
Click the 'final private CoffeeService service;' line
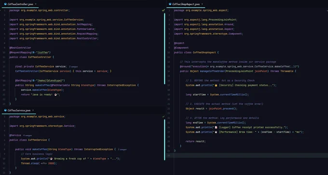tap(41, 66)
